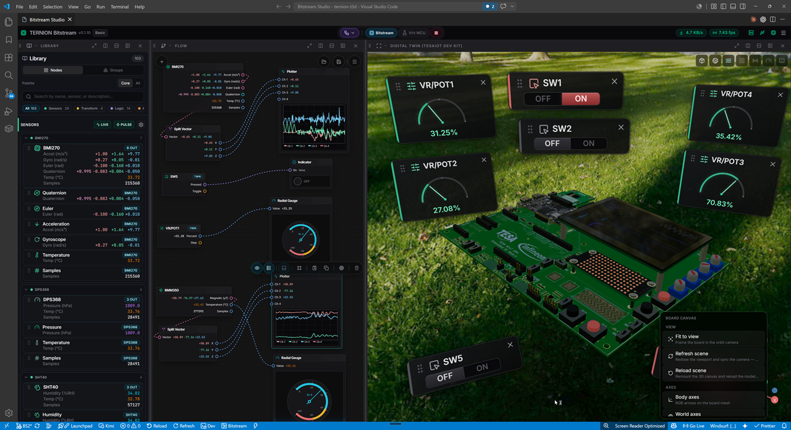Open Source Control with 66 badge

9,93
